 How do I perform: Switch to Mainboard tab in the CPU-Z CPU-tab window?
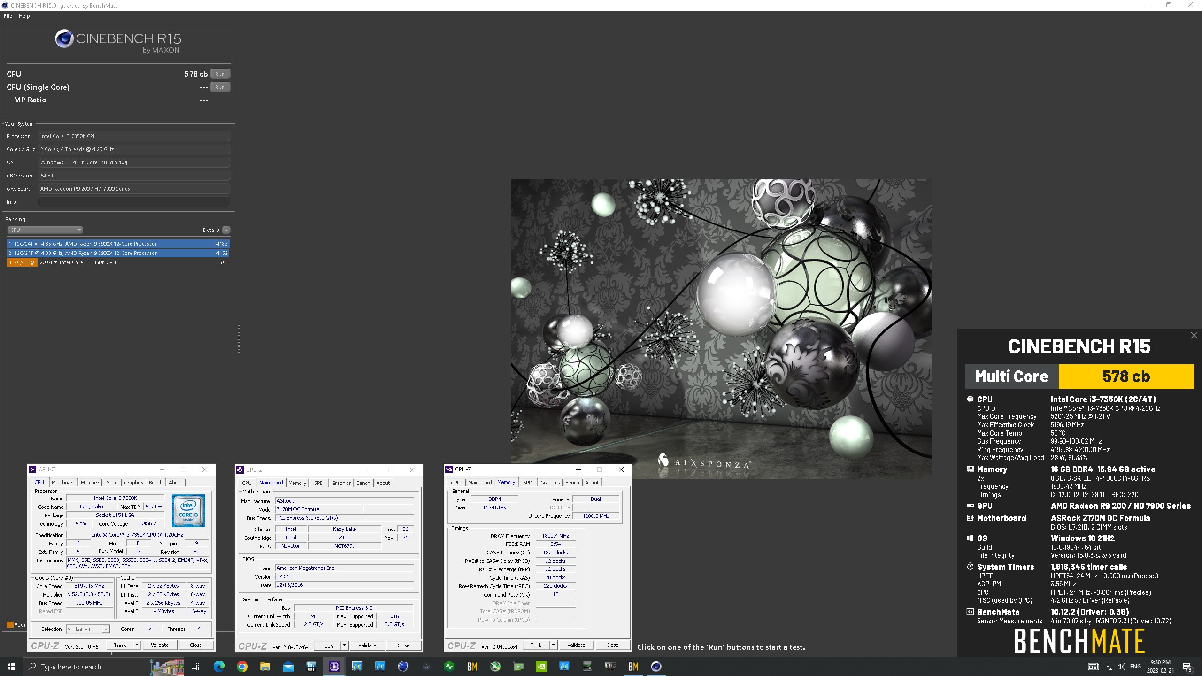[63, 483]
